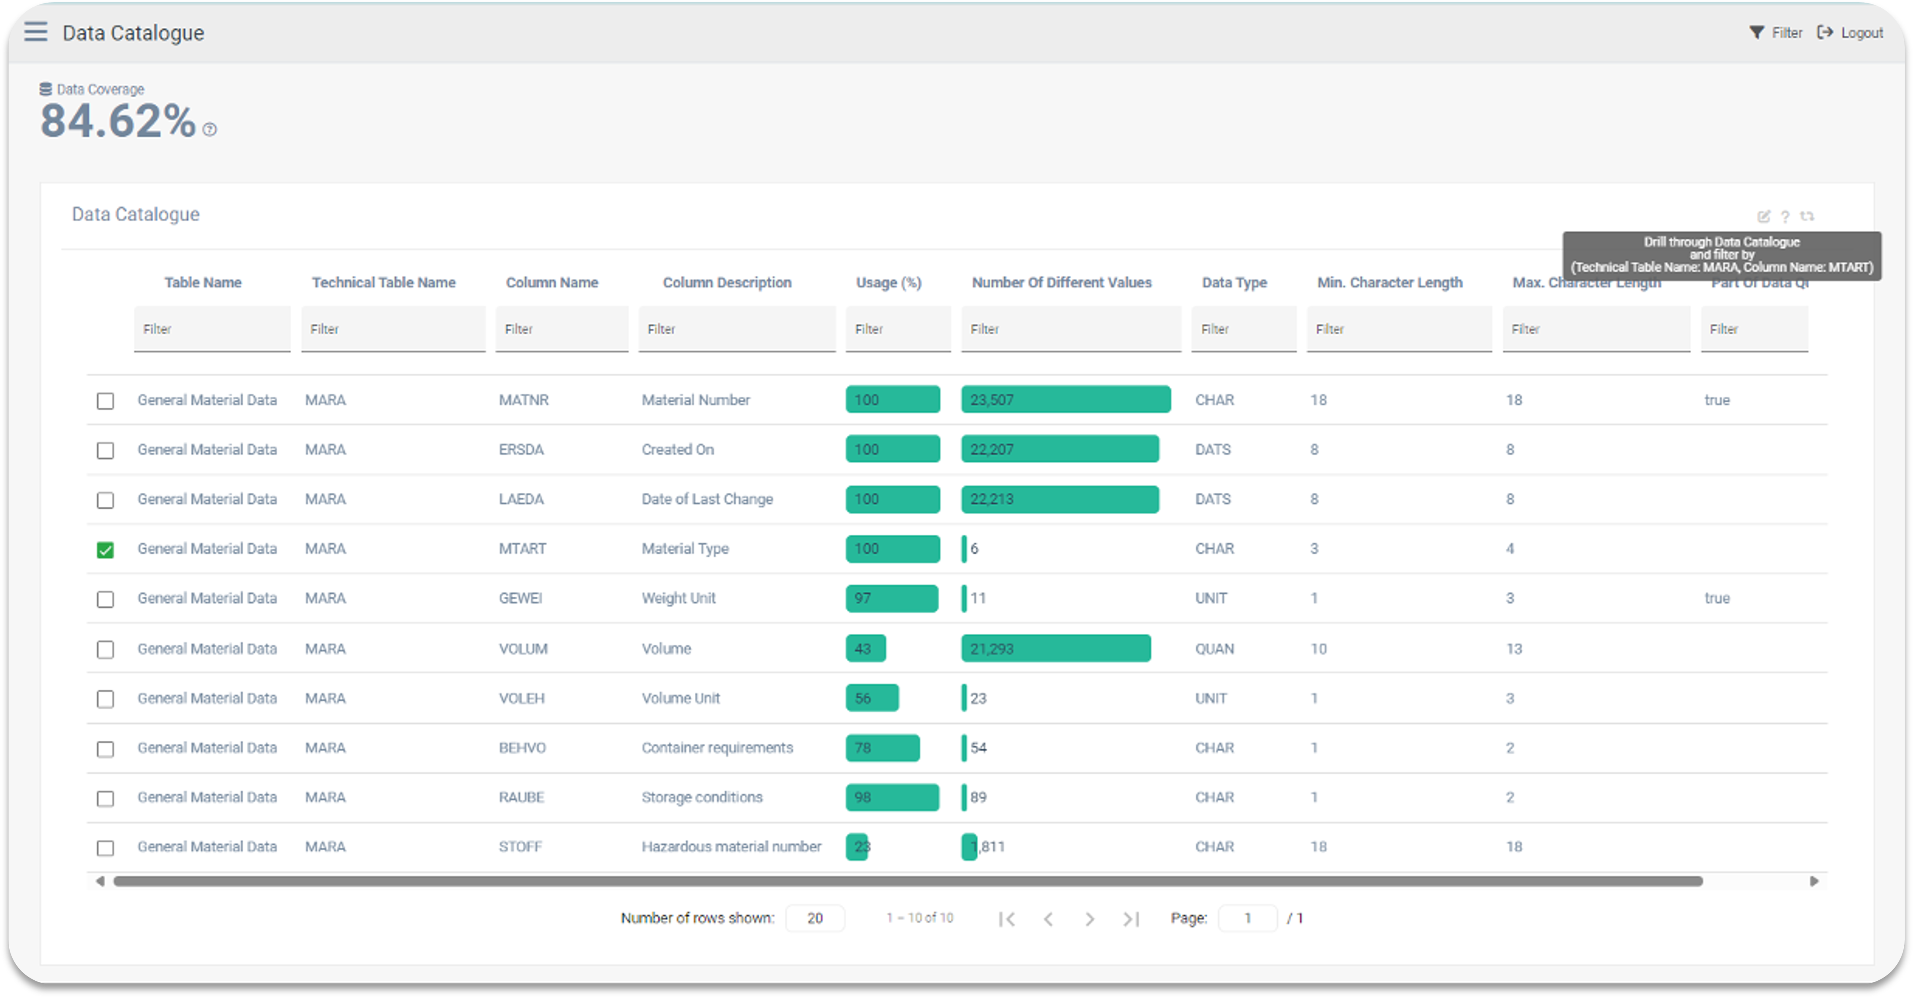Check the MATNR row checkbox
The height and width of the screenshot is (999, 1913).
coord(105,401)
